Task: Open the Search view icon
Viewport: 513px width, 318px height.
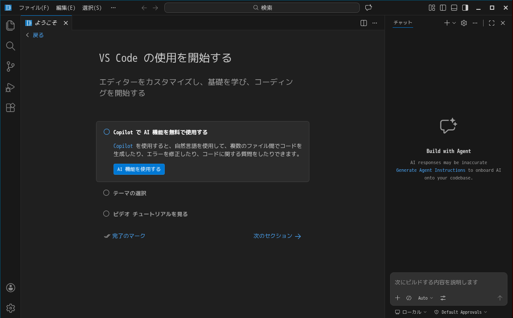Action: tap(10, 46)
